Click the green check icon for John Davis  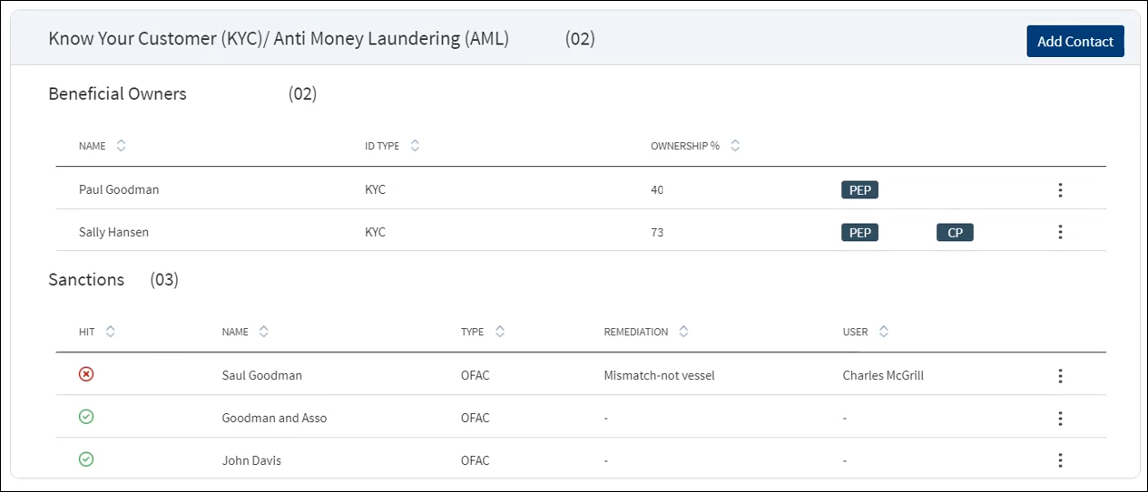86,459
